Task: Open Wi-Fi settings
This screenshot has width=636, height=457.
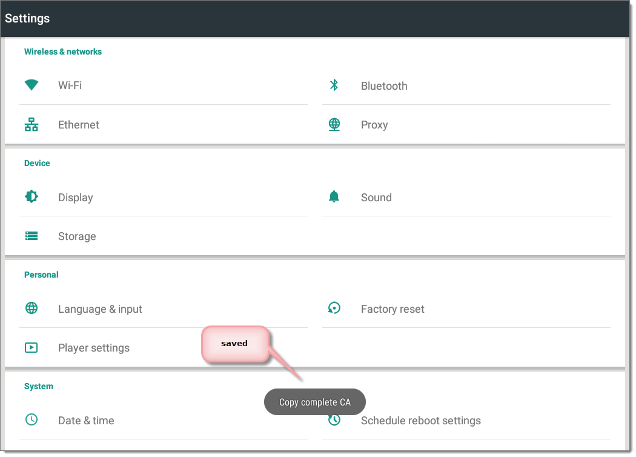Action: tap(164, 85)
